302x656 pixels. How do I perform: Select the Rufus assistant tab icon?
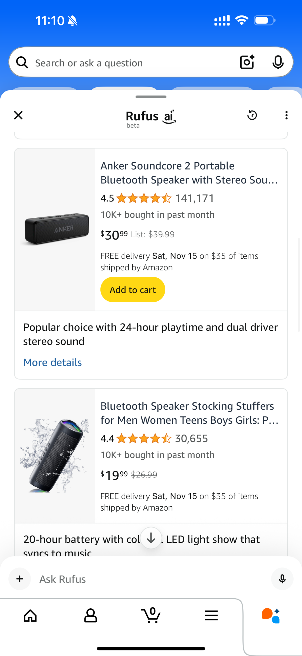(x=271, y=616)
